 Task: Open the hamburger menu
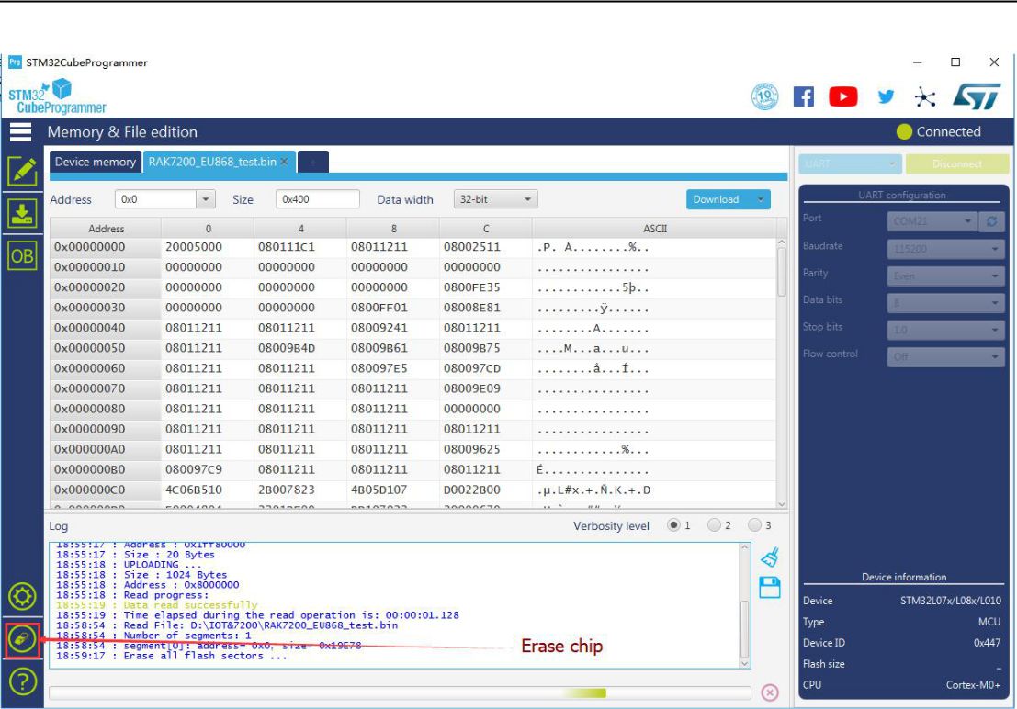click(x=20, y=131)
